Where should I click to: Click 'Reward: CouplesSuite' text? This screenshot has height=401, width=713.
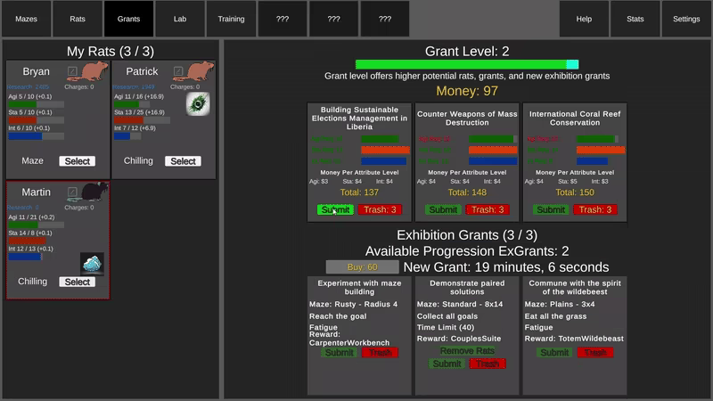coord(459,339)
